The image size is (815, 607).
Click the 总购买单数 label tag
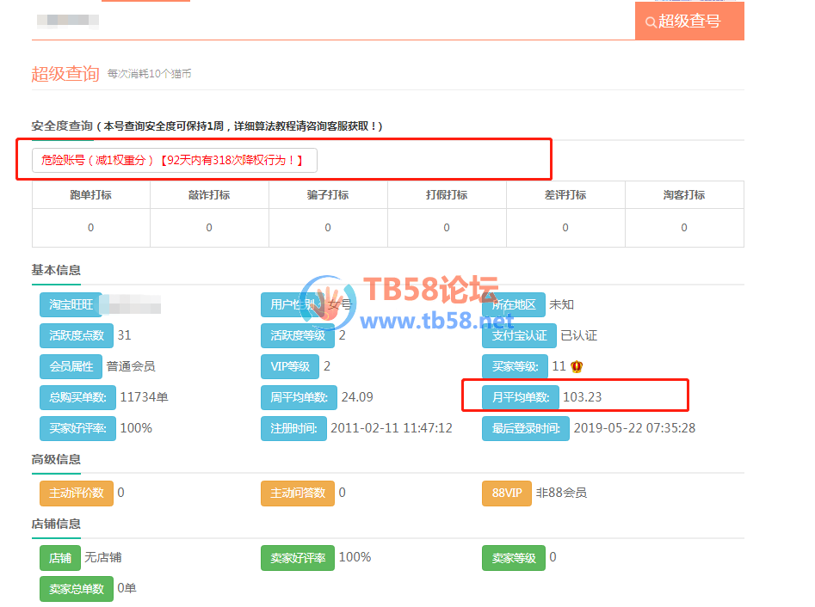[x=77, y=397]
